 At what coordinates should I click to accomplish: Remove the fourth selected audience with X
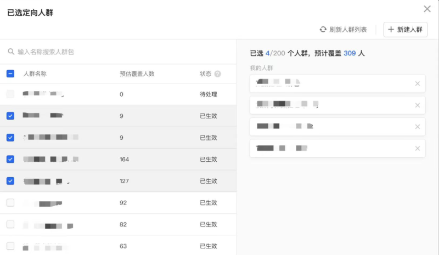click(x=417, y=148)
